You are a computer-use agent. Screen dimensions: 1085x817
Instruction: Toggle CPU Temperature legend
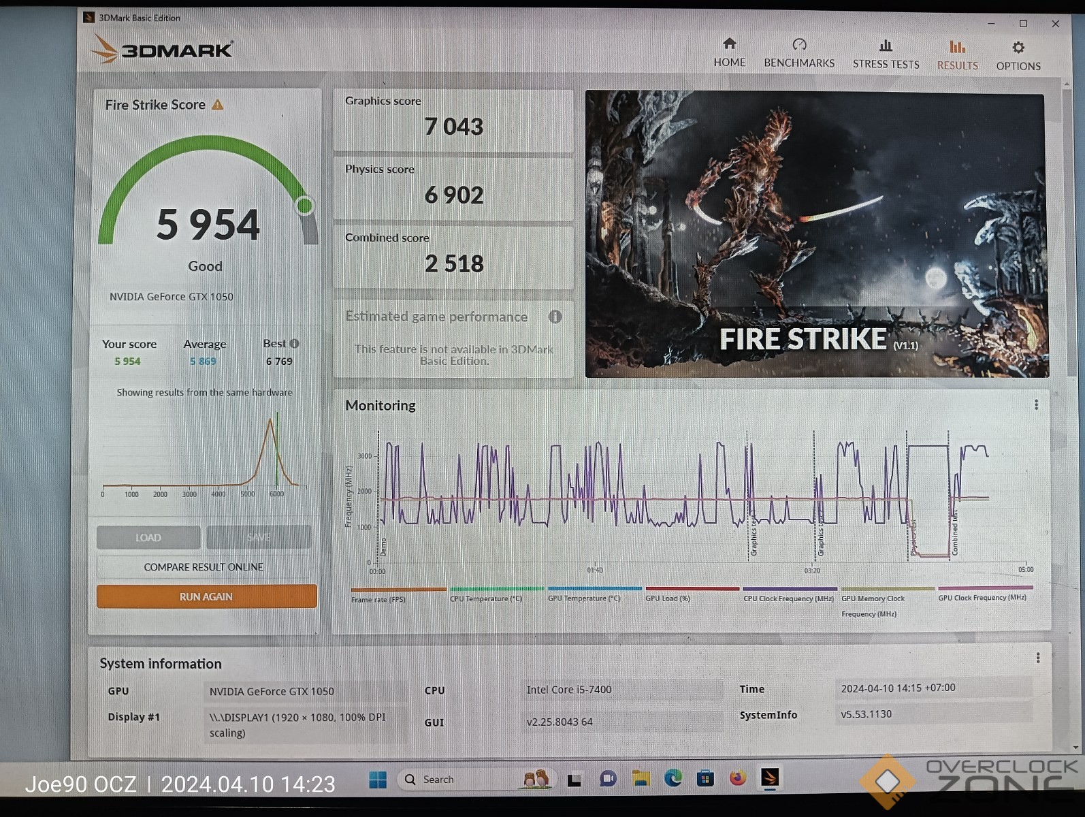pyautogui.click(x=497, y=594)
